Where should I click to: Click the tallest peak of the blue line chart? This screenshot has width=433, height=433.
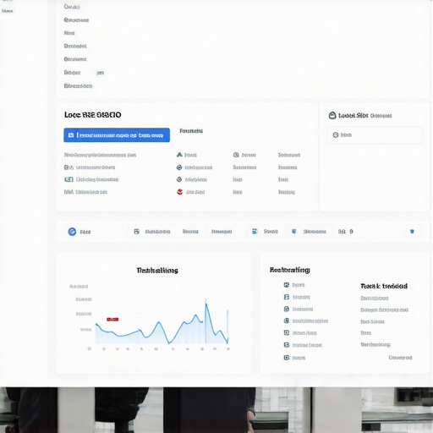pyautogui.click(x=206, y=304)
